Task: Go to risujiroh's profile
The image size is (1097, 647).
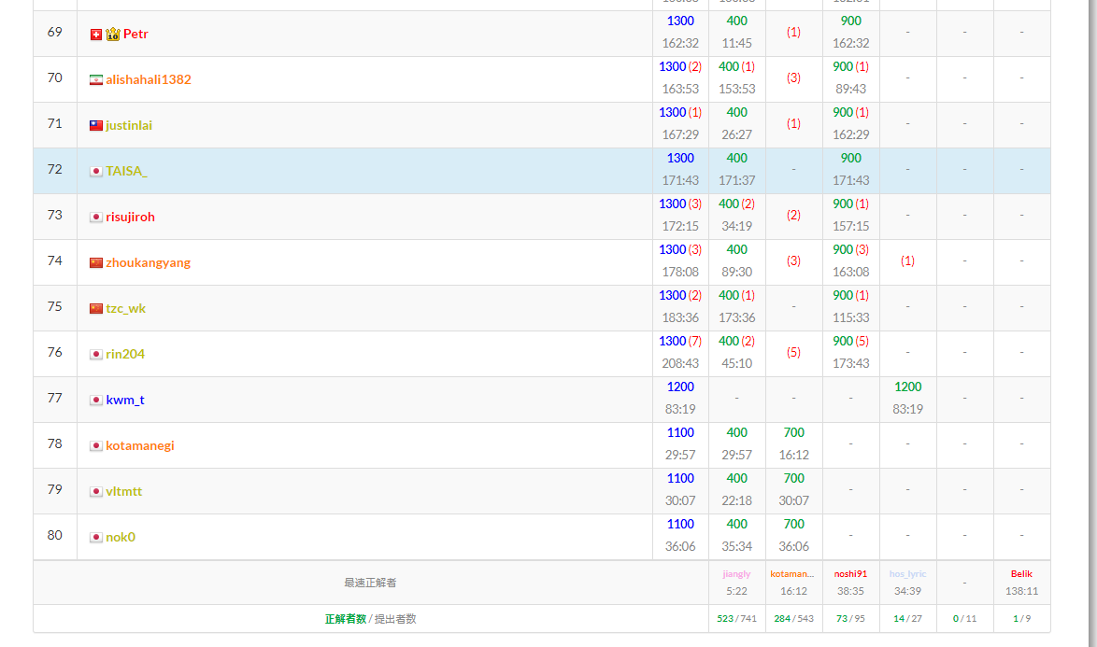Action: [x=130, y=218]
